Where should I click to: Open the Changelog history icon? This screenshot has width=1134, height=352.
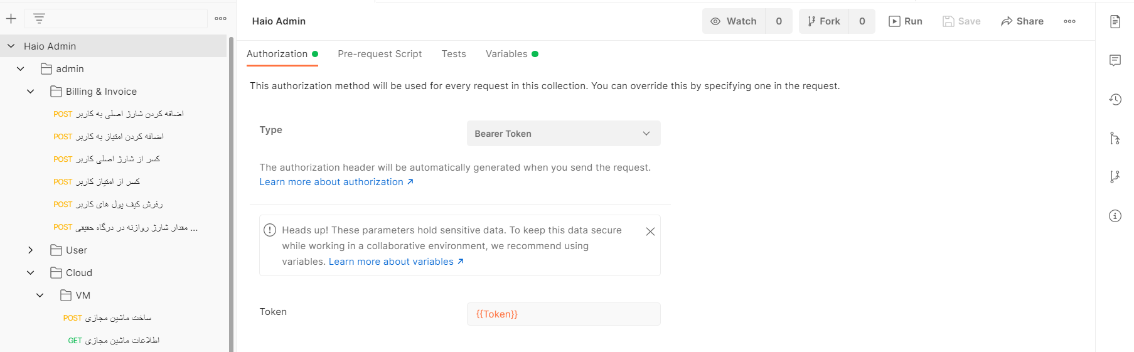click(1115, 99)
